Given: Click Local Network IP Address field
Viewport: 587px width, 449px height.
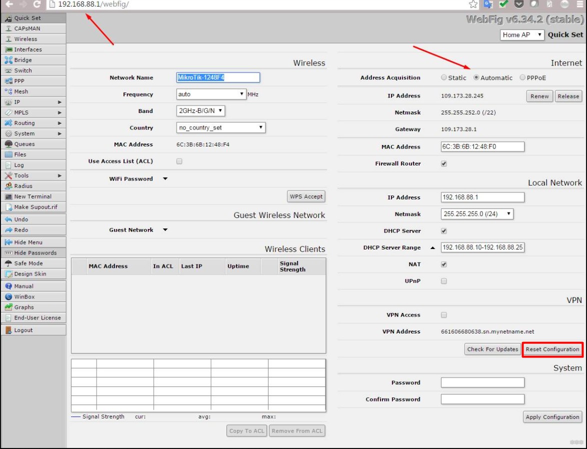Looking at the screenshot, I should [x=482, y=197].
